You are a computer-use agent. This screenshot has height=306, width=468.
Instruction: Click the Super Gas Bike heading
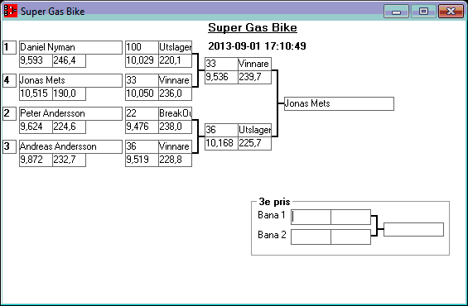253,28
